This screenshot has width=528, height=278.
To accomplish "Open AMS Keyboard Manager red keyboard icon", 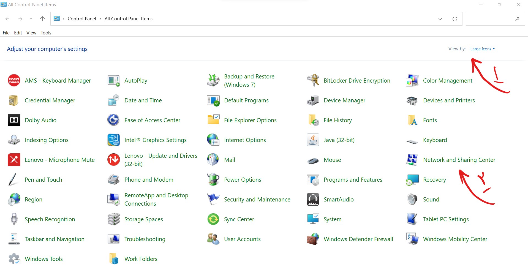I will [x=14, y=80].
